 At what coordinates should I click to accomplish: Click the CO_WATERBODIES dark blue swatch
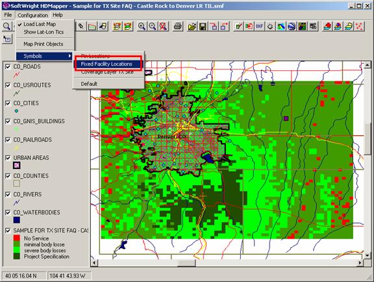tap(17, 220)
